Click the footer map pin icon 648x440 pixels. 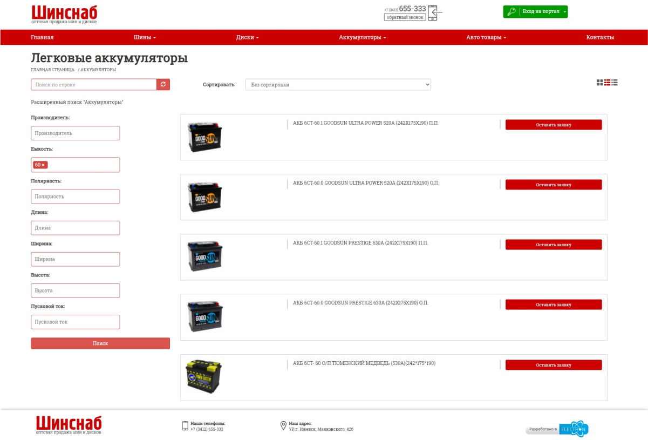point(283,426)
